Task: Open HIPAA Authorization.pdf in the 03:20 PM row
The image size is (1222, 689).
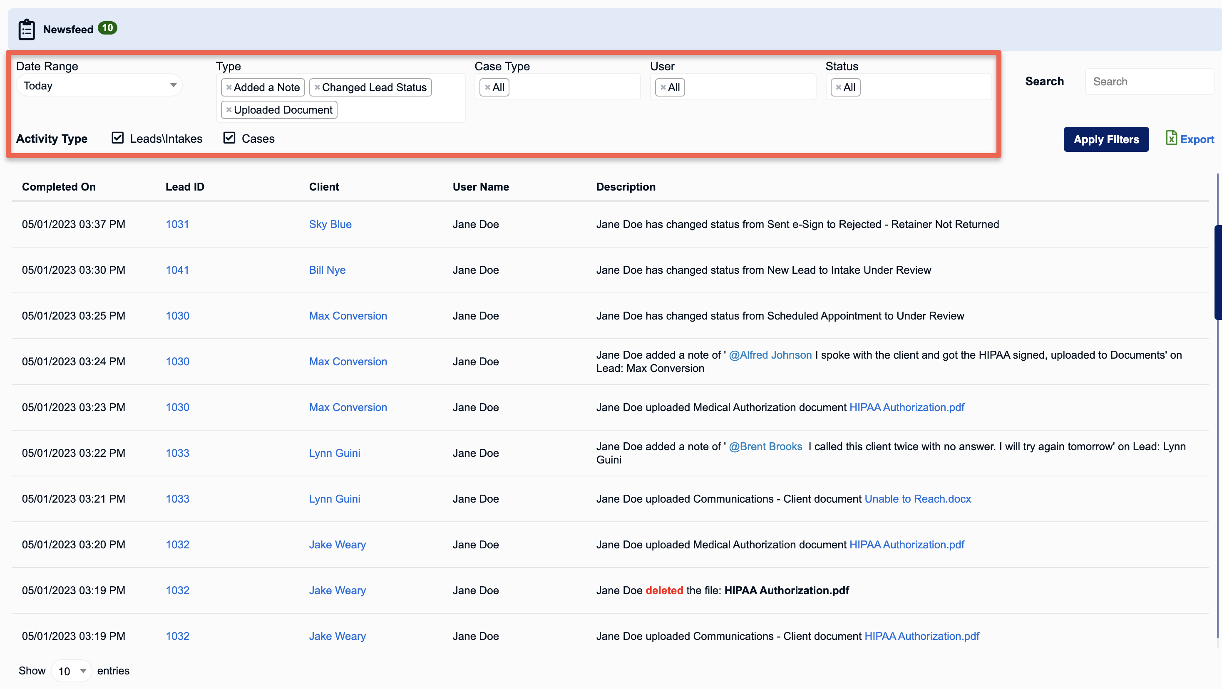Action: (907, 545)
